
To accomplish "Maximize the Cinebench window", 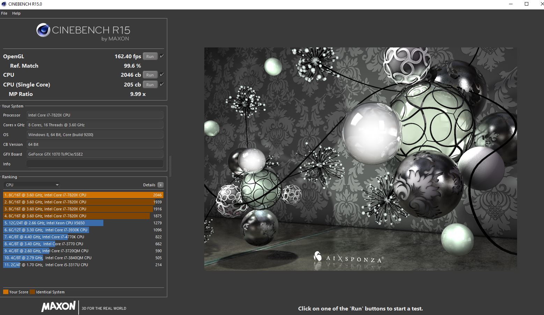I will (x=527, y=4).
